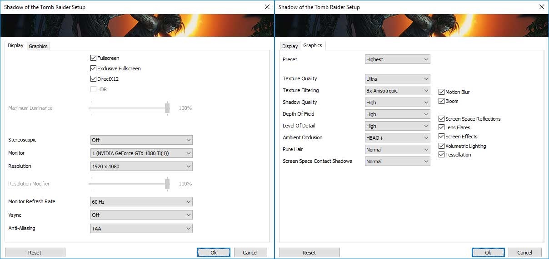Toggle Screen Effects checkbox

pos(441,137)
